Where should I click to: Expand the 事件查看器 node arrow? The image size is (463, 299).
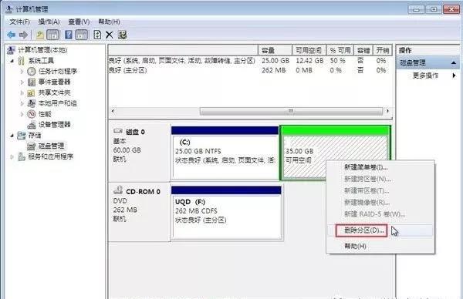tap(22, 82)
